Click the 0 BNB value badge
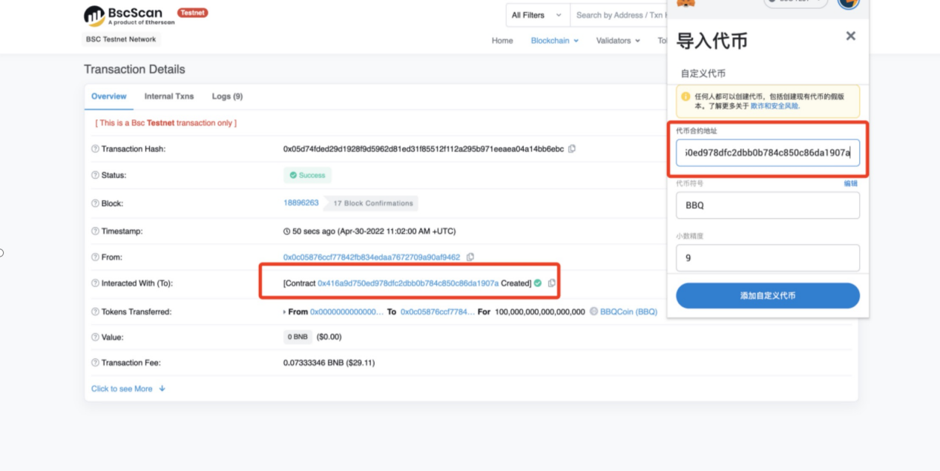Viewport: 940px width, 471px height. (298, 337)
